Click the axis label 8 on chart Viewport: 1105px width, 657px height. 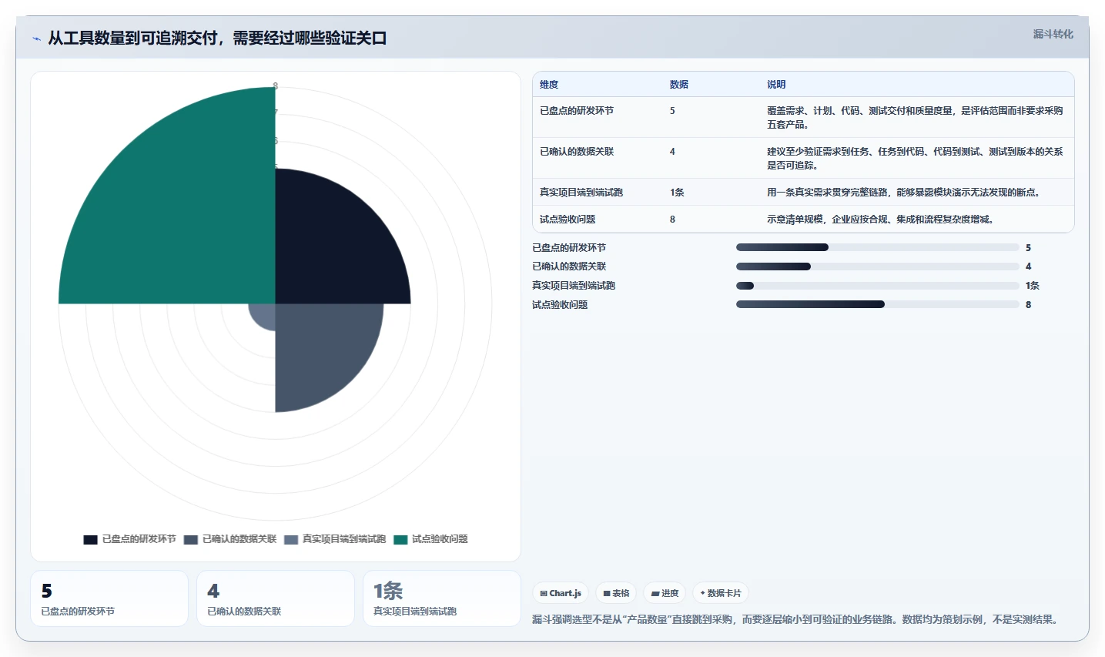(275, 86)
